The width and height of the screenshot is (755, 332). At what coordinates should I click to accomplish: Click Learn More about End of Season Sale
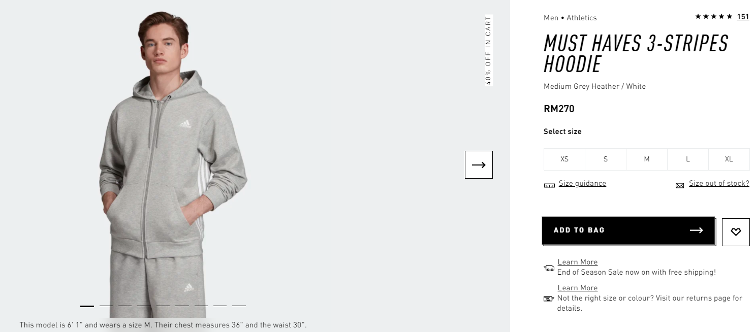[578, 262]
